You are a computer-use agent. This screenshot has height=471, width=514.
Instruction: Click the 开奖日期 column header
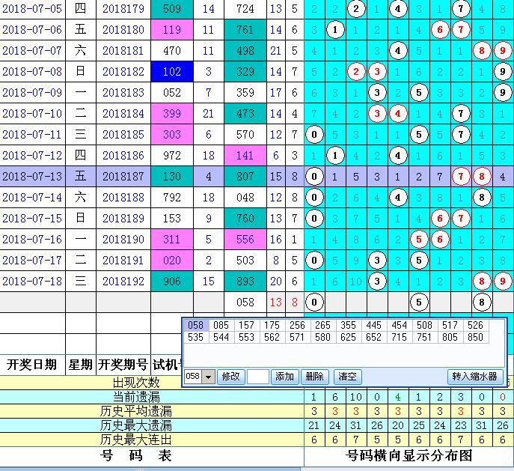click(x=31, y=365)
